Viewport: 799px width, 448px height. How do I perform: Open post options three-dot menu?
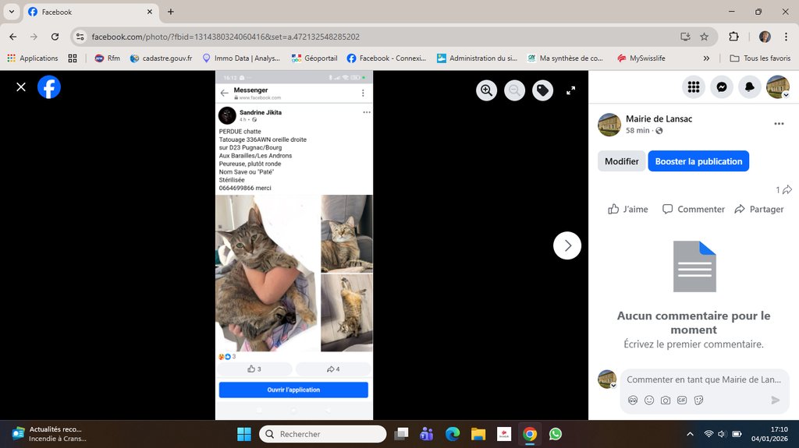[x=779, y=124]
